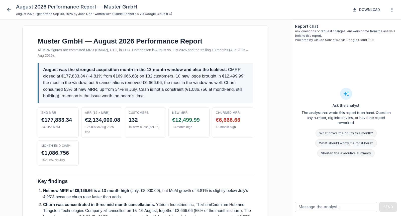The width and height of the screenshot is (401, 216).
Task: Select the Customers count 132
Action: (133, 120)
